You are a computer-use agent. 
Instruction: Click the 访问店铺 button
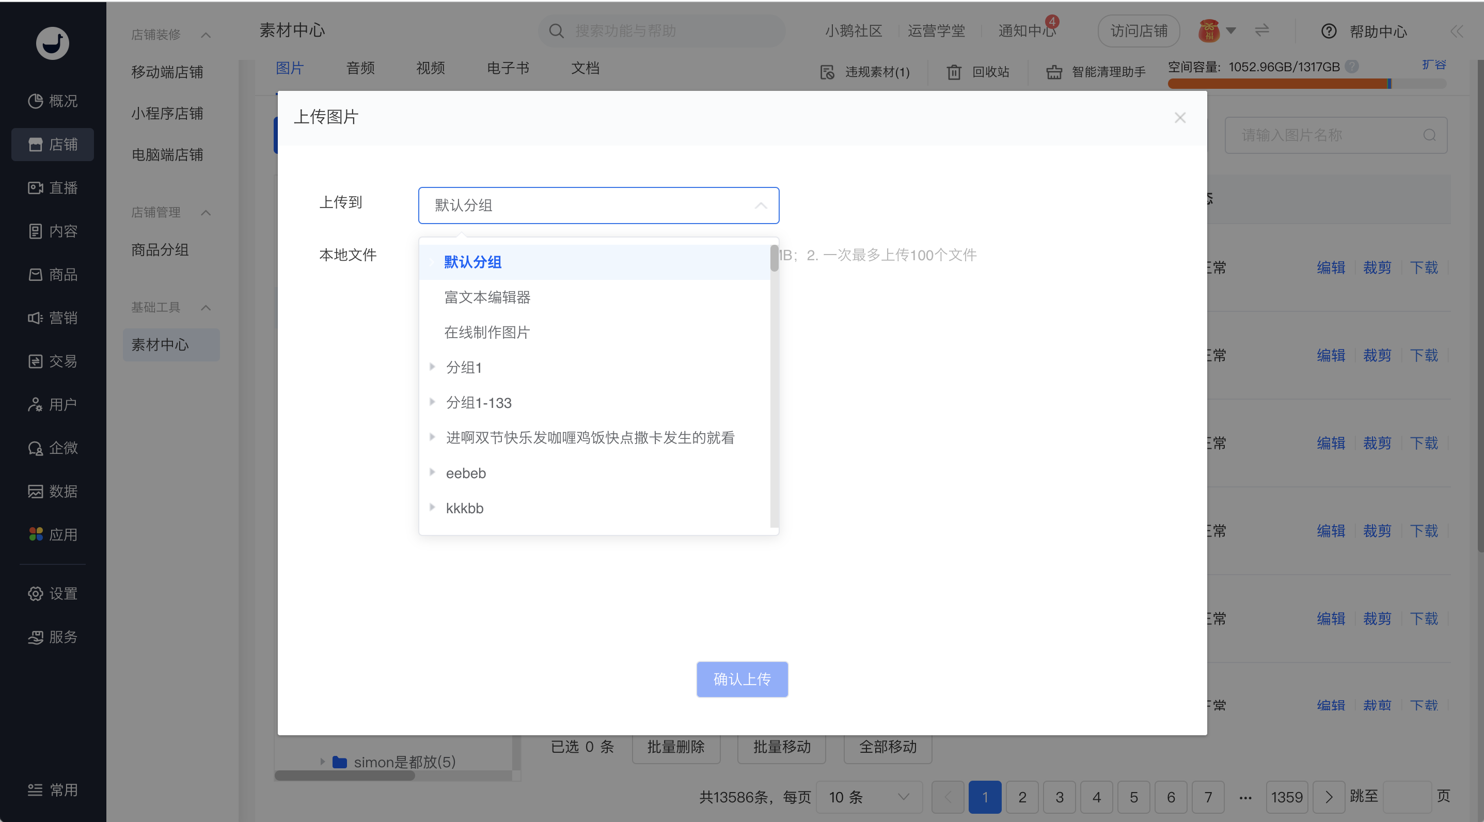point(1139,30)
